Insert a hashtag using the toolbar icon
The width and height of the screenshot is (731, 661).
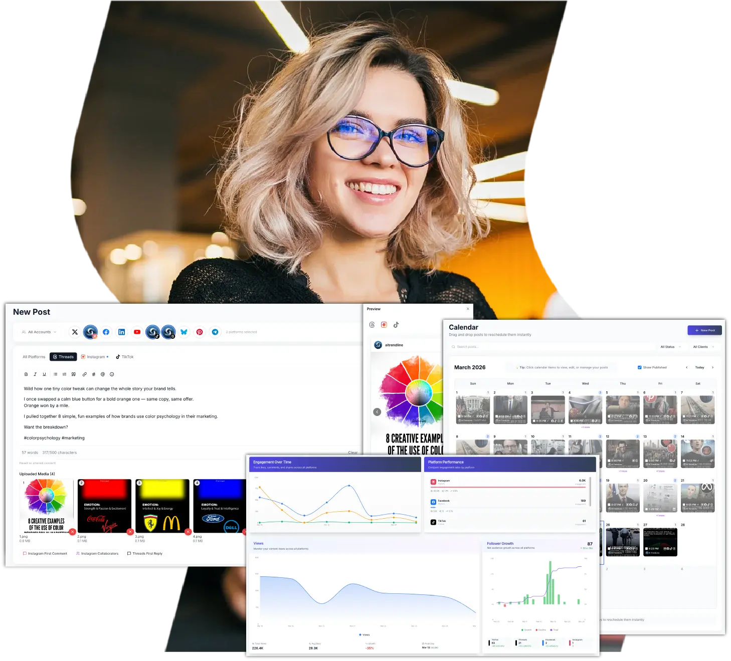point(93,374)
